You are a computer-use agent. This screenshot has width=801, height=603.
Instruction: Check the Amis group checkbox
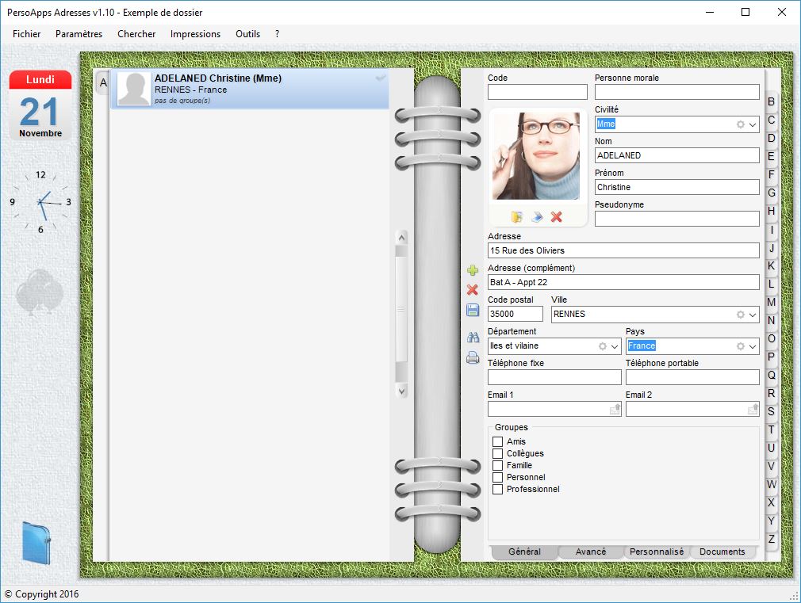[x=497, y=441]
